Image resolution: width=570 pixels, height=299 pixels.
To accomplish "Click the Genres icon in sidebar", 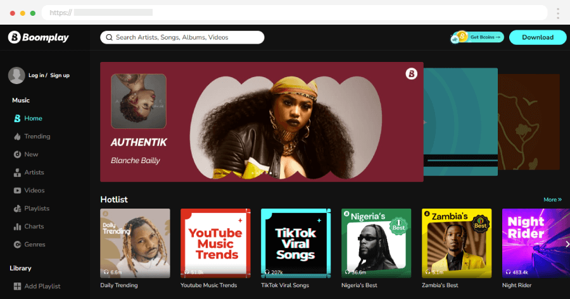I will tap(18, 245).
